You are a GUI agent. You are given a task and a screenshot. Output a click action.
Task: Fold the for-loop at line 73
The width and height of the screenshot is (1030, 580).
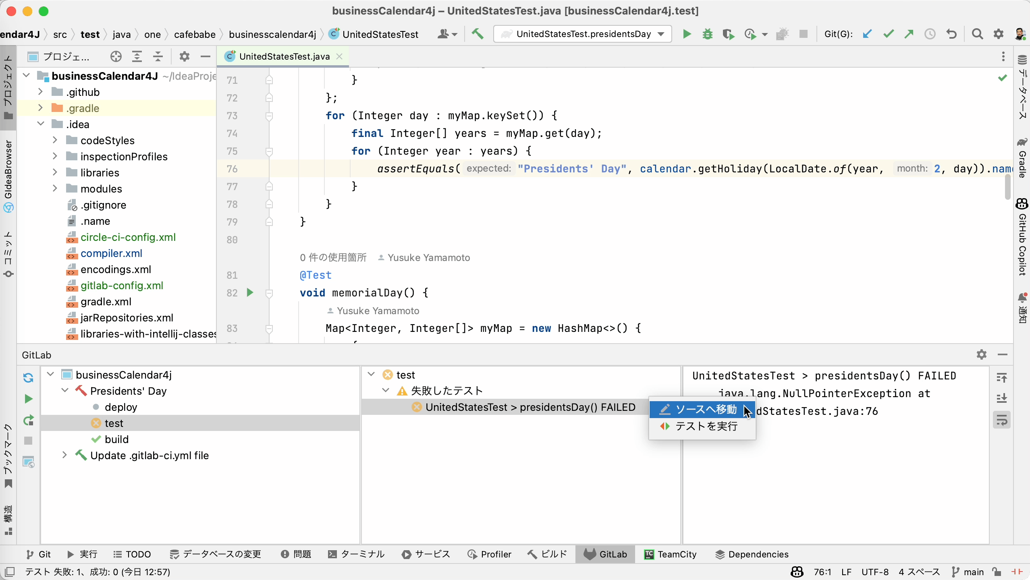(269, 116)
